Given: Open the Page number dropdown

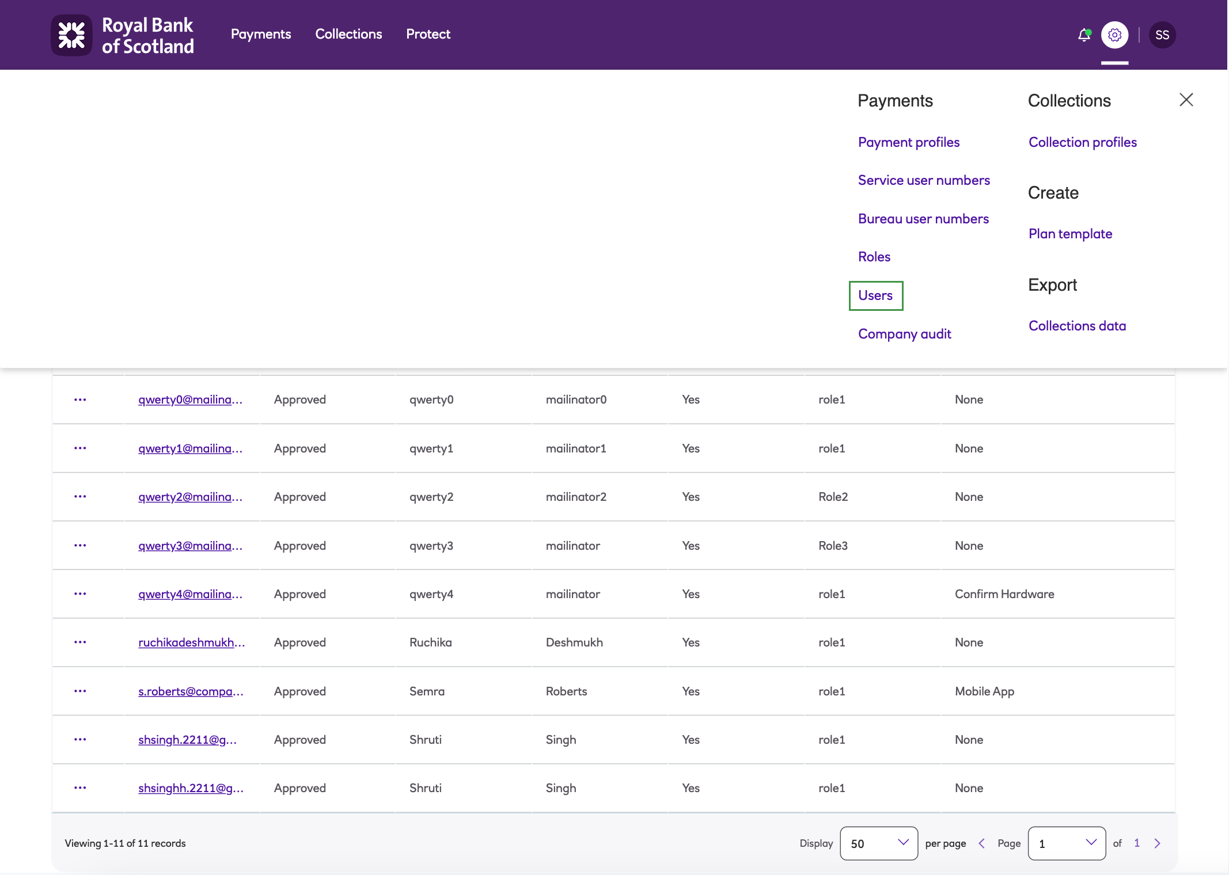Looking at the screenshot, I should coord(1067,843).
